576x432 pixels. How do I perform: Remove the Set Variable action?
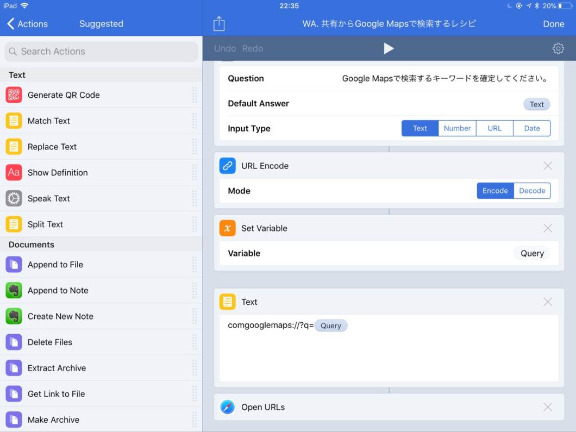pyautogui.click(x=548, y=228)
